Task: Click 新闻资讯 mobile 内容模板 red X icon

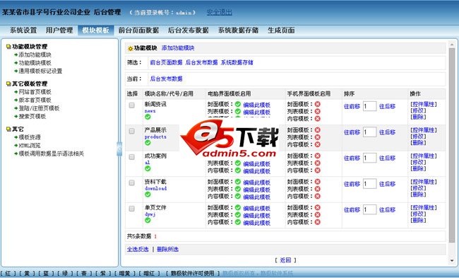Action: 318,119
